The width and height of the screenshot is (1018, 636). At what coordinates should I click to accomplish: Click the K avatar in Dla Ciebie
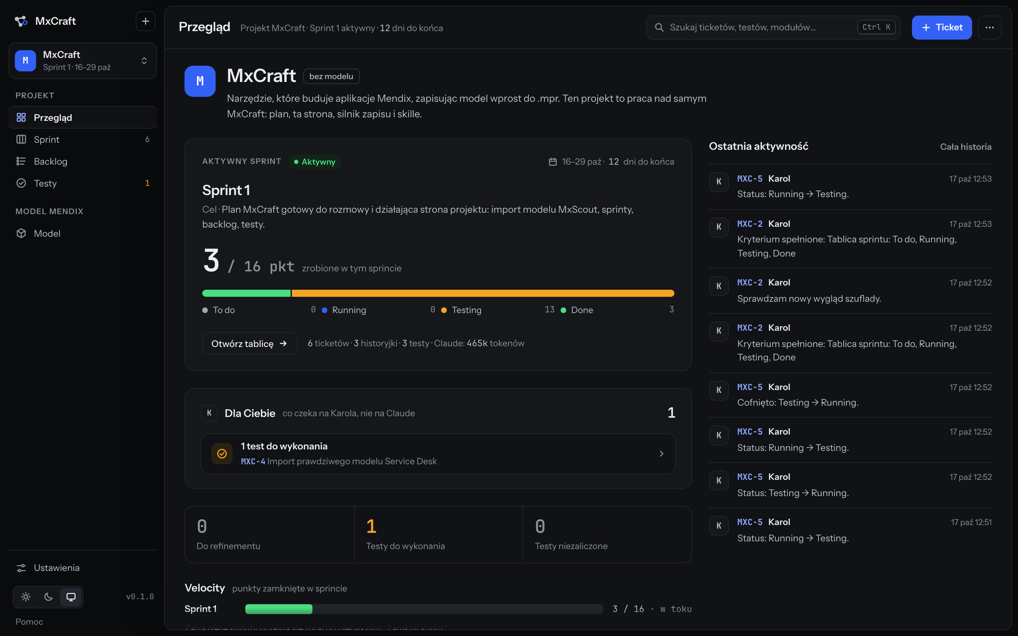[209, 413]
